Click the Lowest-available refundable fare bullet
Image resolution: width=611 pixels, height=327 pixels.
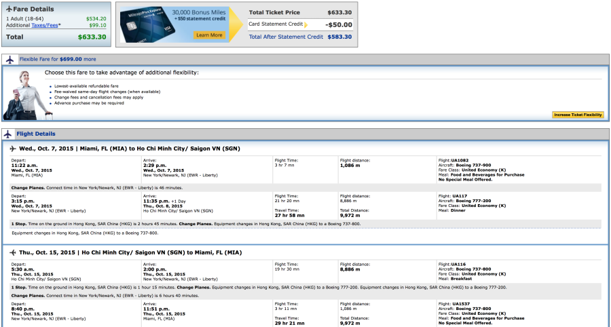86,86
